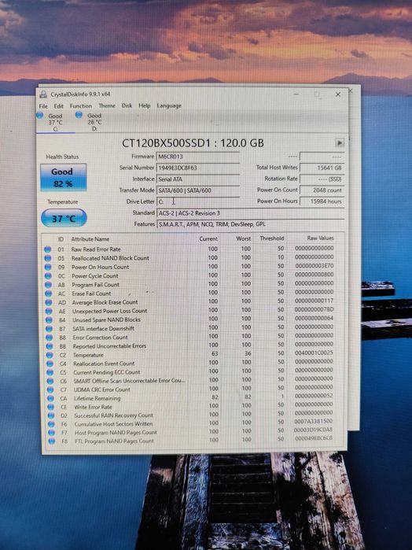Click the CrystalDiskInfo title bar icon

pyautogui.click(x=43, y=94)
